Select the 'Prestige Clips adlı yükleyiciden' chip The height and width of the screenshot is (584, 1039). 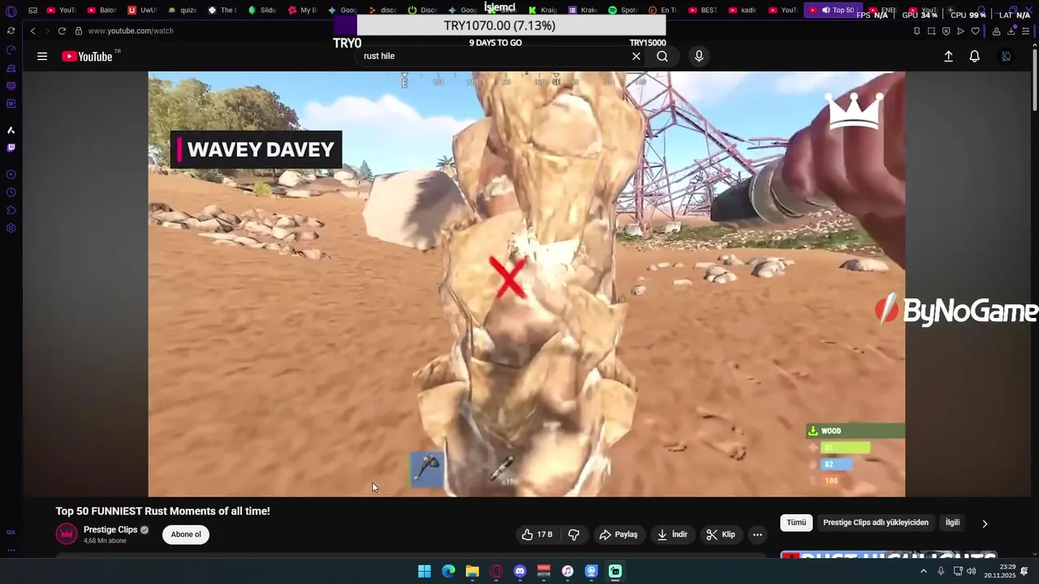(x=876, y=522)
